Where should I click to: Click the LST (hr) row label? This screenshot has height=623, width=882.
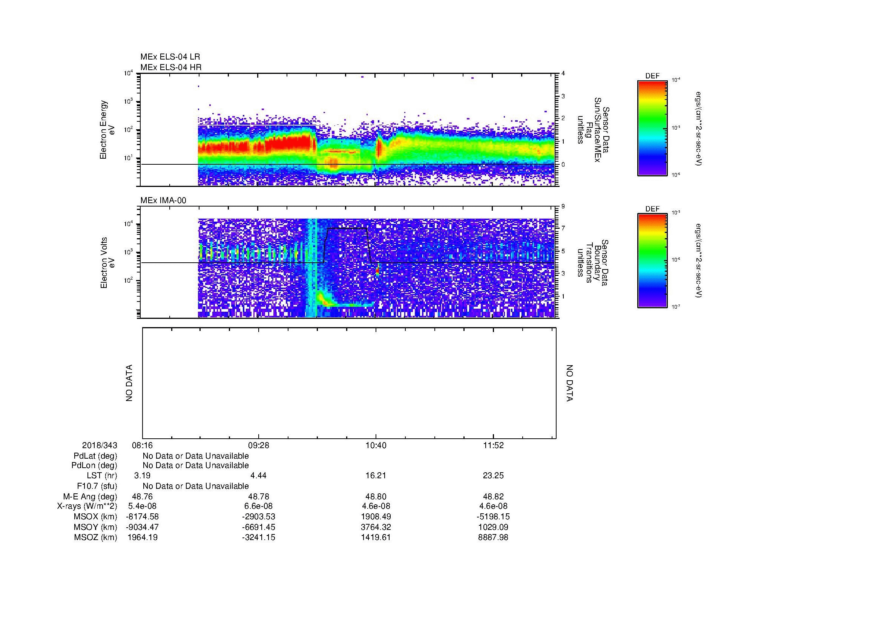102,476
